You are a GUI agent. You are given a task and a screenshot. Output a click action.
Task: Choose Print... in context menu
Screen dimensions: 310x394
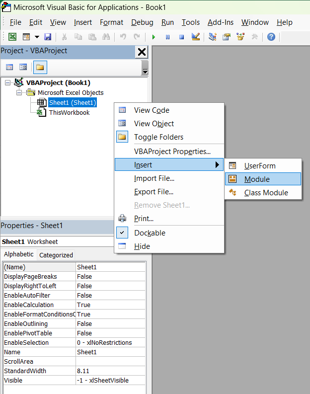tap(169, 219)
